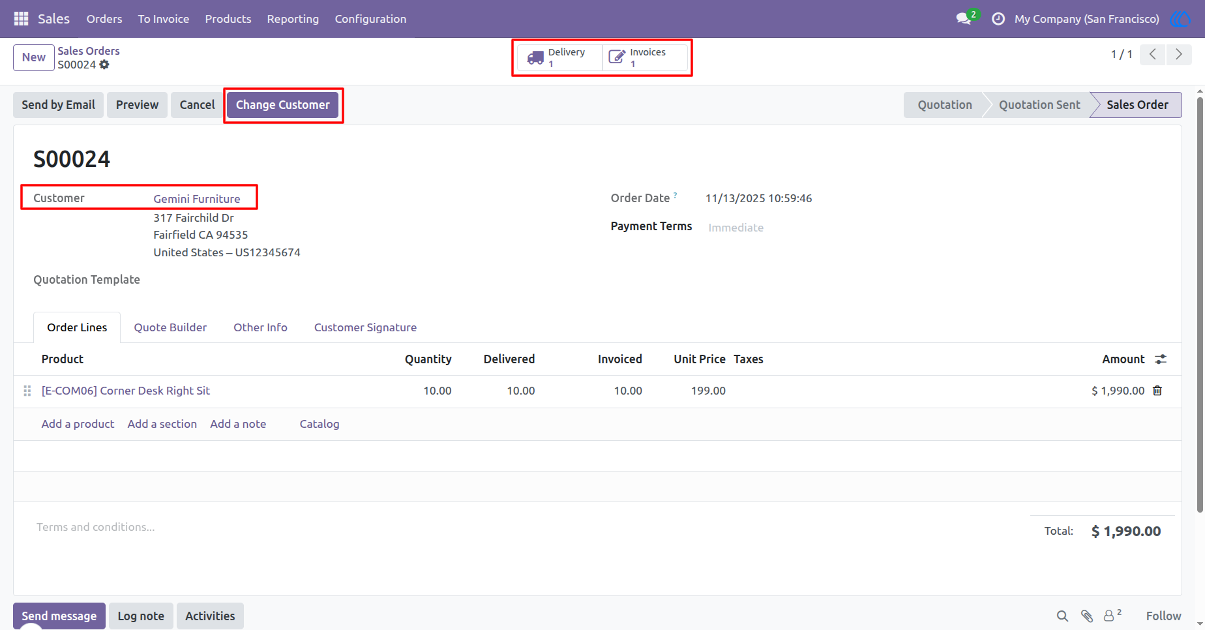Show followers list icon

tap(1112, 615)
